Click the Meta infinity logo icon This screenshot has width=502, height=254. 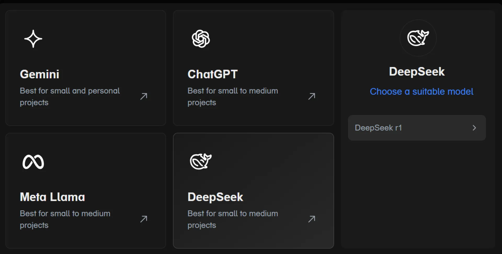point(33,162)
